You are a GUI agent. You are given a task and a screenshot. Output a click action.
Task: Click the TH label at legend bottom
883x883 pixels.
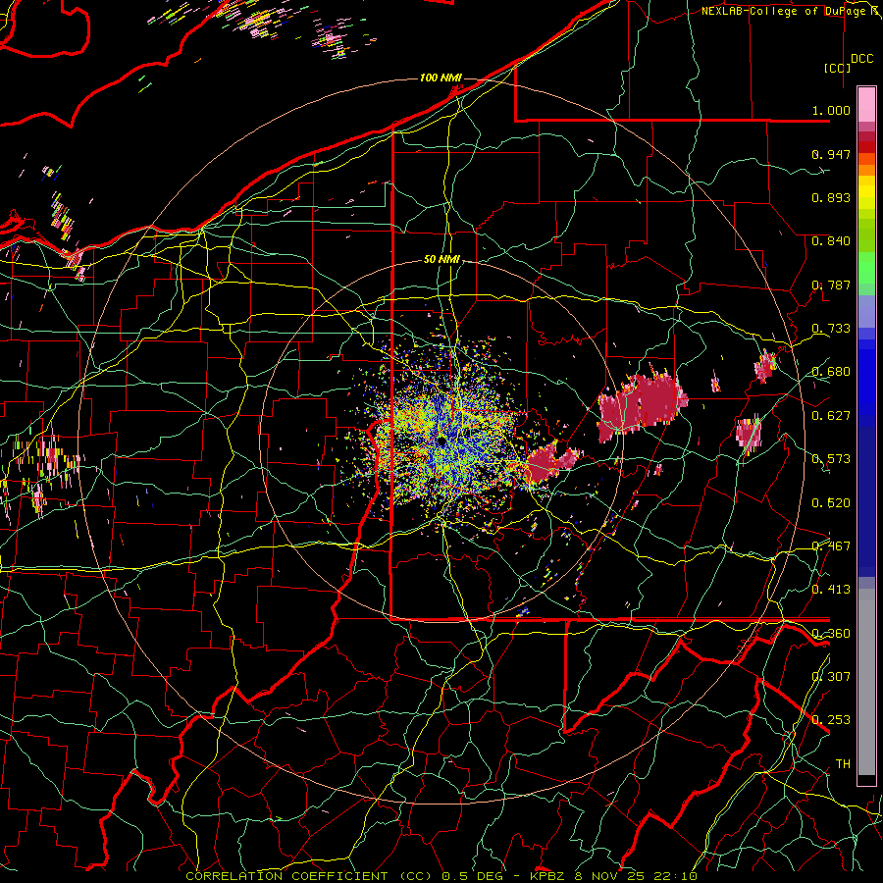pyautogui.click(x=843, y=764)
